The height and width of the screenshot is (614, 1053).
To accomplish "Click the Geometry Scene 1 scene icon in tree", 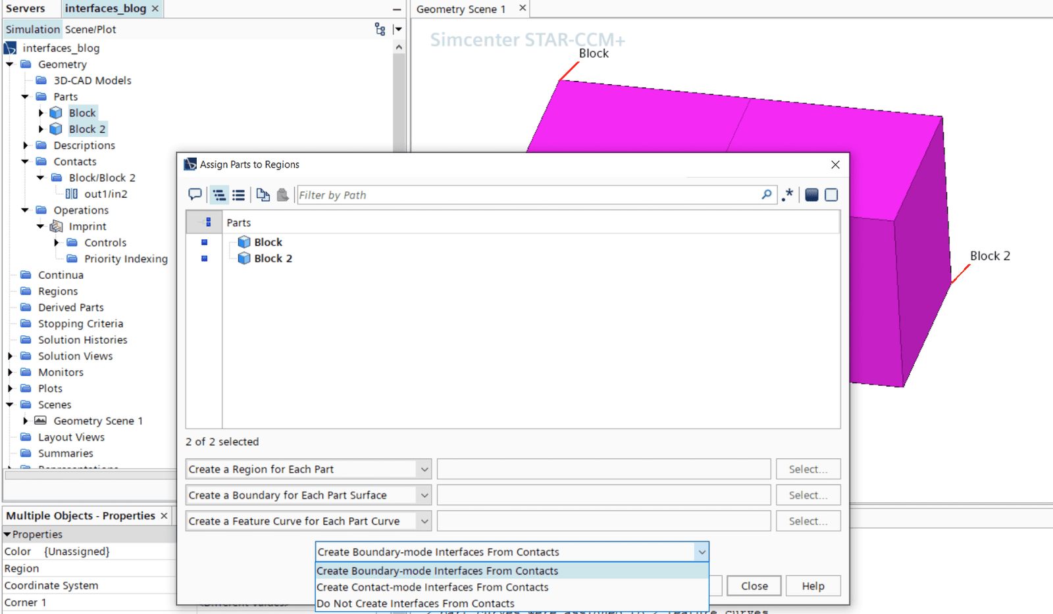I will pyautogui.click(x=41, y=421).
